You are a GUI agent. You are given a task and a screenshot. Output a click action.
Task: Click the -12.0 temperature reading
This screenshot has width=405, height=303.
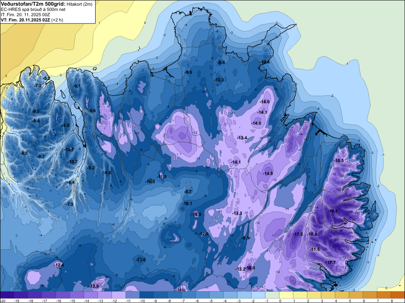pyautogui.click(x=204, y=234)
